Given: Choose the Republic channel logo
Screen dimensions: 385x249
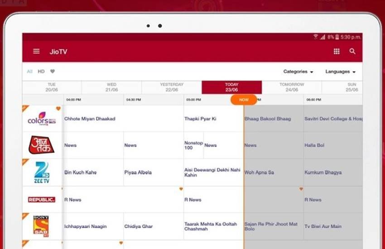Looking at the screenshot, I should pos(42,200).
